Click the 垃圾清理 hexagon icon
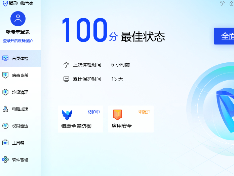Viewport: 234px width, 176px height. click(x=5, y=92)
